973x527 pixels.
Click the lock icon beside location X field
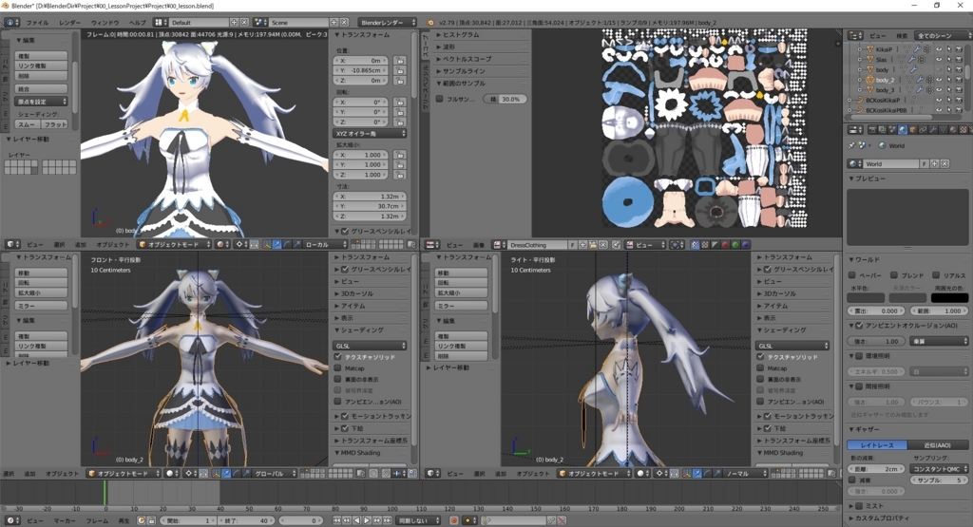tap(399, 61)
